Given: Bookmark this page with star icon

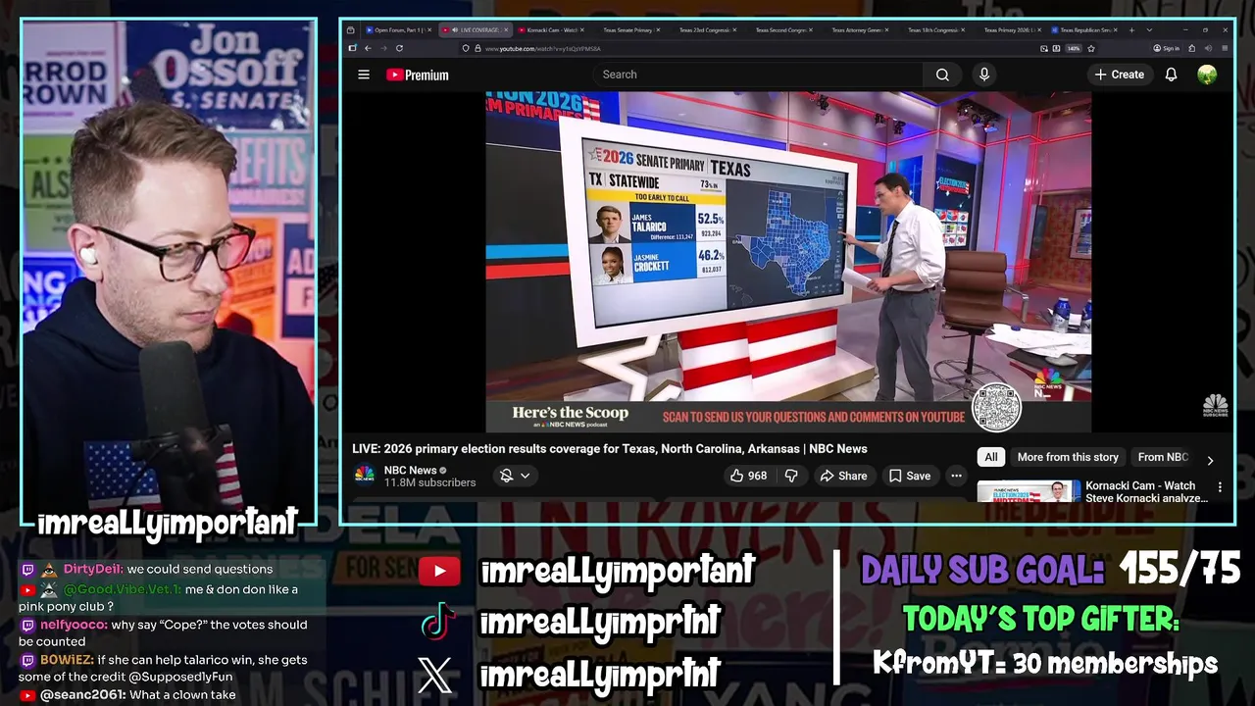Looking at the screenshot, I should point(1091,48).
